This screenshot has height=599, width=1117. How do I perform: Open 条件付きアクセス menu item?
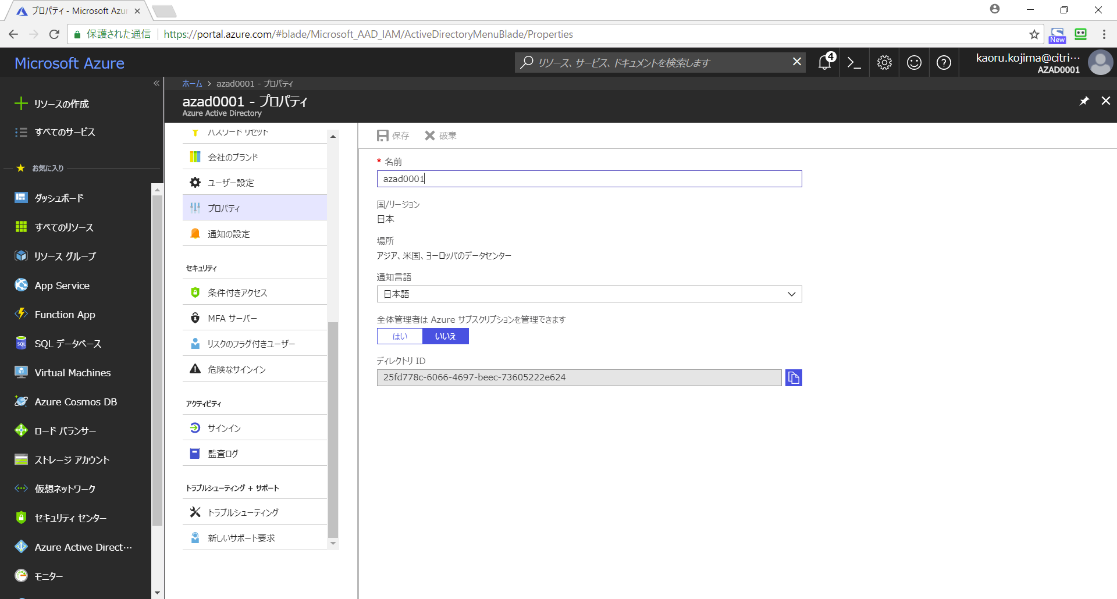pos(237,293)
